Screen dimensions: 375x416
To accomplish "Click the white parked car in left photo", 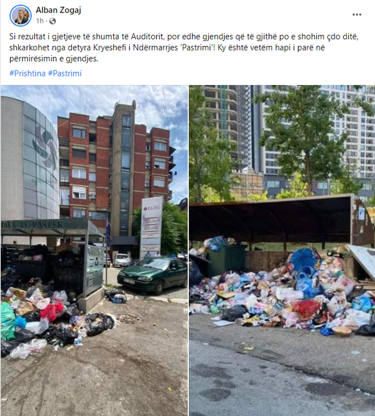I will [x=122, y=260].
